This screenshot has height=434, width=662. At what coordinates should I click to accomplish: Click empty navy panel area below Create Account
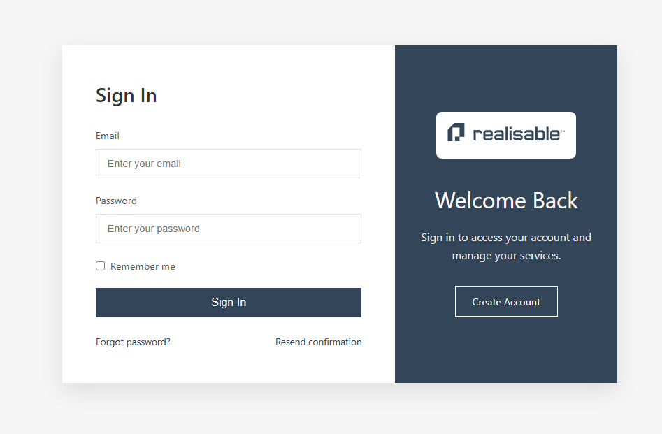pyautogui.click(x=506, y=353)
